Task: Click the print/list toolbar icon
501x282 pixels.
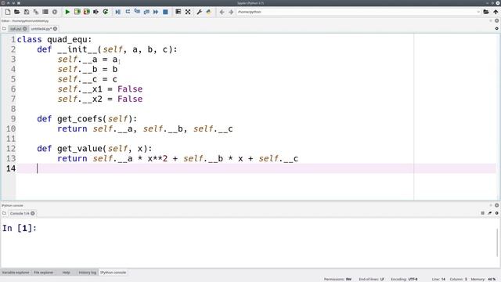Action: (45, 12)
